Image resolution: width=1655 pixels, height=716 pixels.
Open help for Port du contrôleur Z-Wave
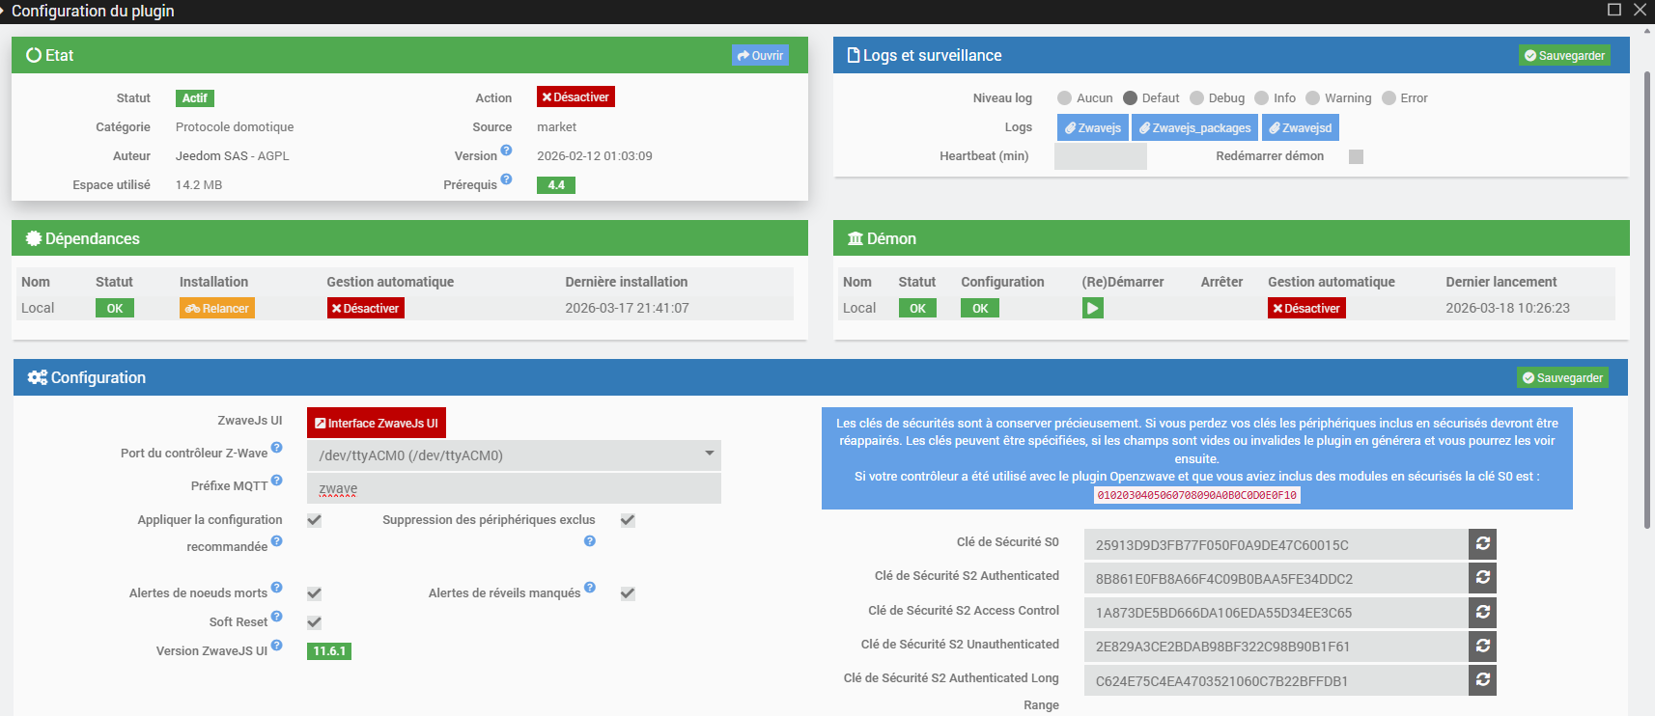tap(276, 448)
